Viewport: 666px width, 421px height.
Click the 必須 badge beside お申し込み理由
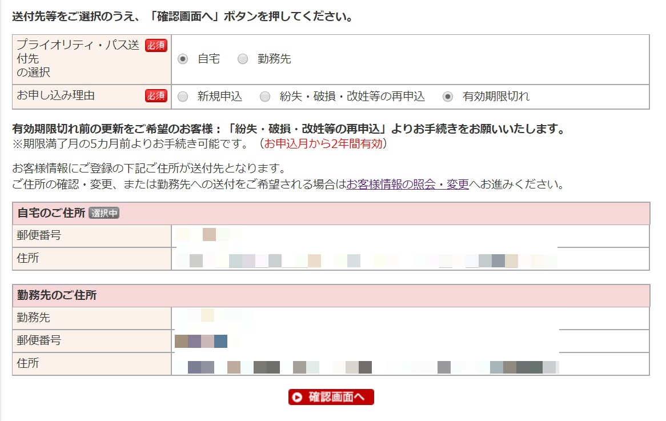156,96
